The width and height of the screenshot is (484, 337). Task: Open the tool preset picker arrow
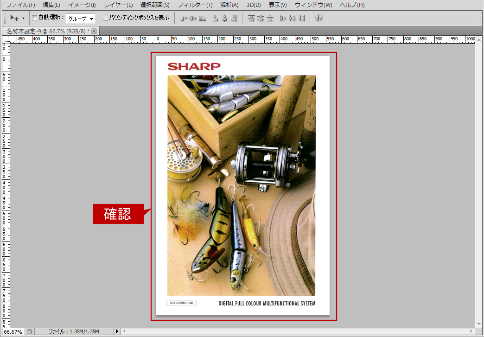tap(23, 19)
